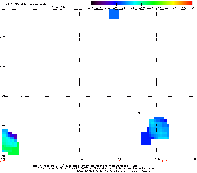197x173 pixels.
Task: Select the -26 latitude axis label
Action: [2, 96]
